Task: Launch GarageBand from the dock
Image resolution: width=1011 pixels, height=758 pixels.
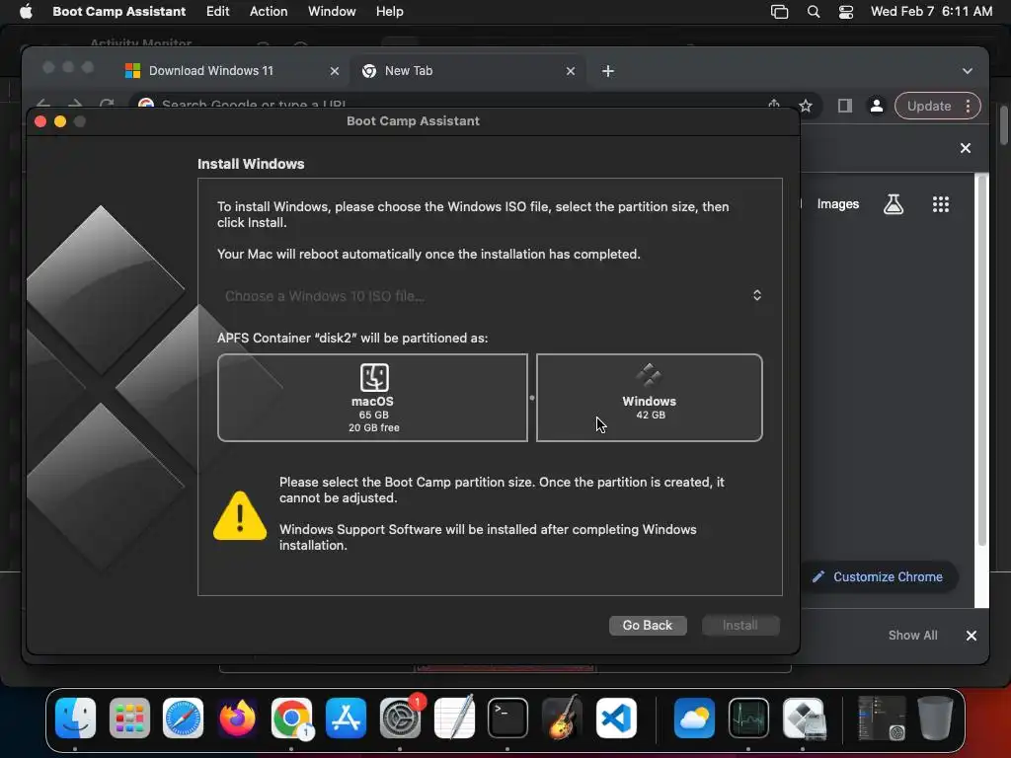Action: 562,719
